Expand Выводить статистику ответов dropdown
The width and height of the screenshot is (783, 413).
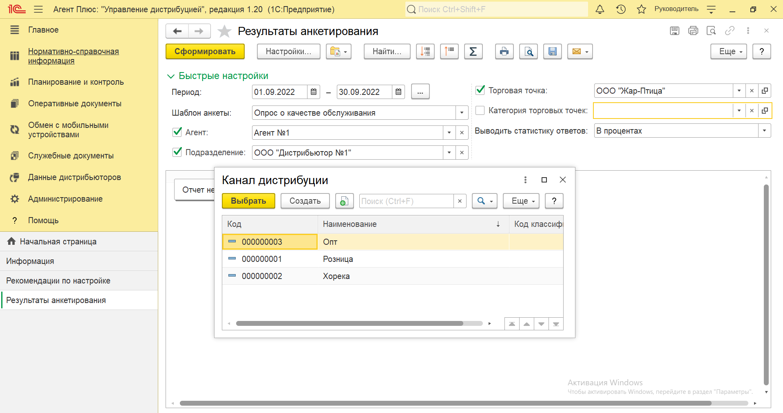[764, 130]
